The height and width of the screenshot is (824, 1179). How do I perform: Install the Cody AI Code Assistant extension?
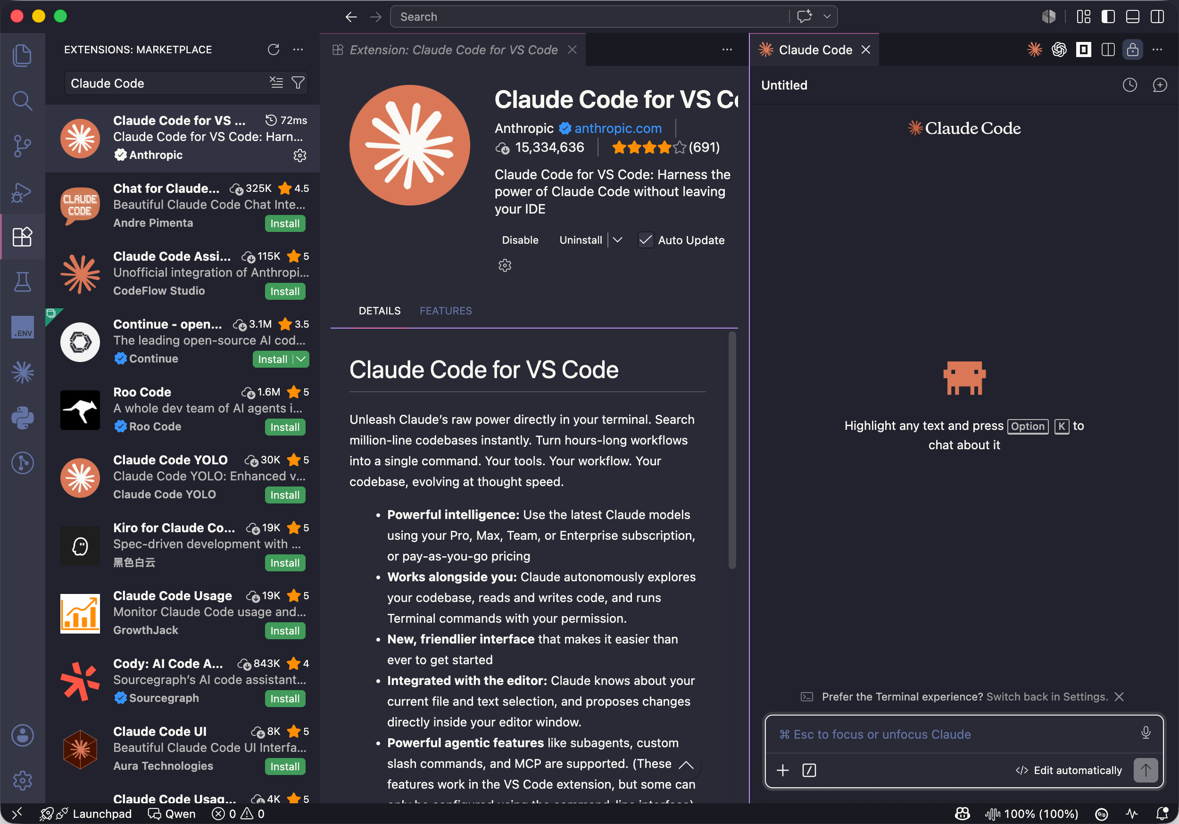pyautogui.click(x=285, y=699)
